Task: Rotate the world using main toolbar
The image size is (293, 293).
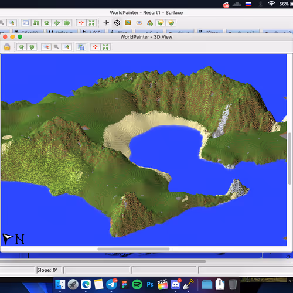Action: (46, 23)
